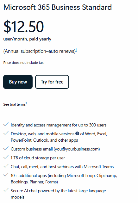138x203 pixels.
Task: Click the checkmark beside 1 TB of cloud storage
Action: click(6, 157)
